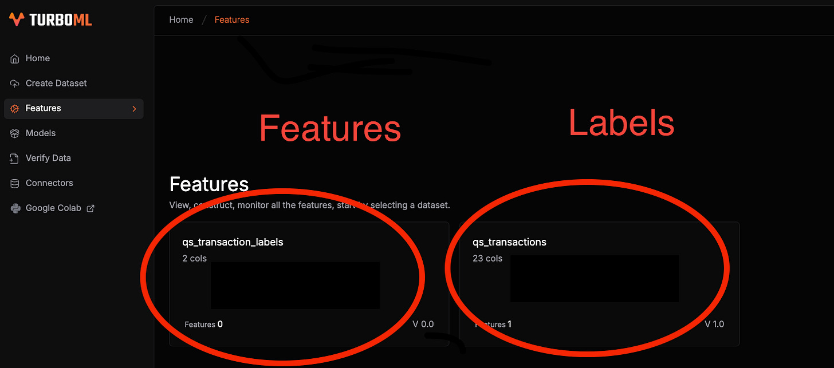Click the Google Colab Python icon

[15, 208]
